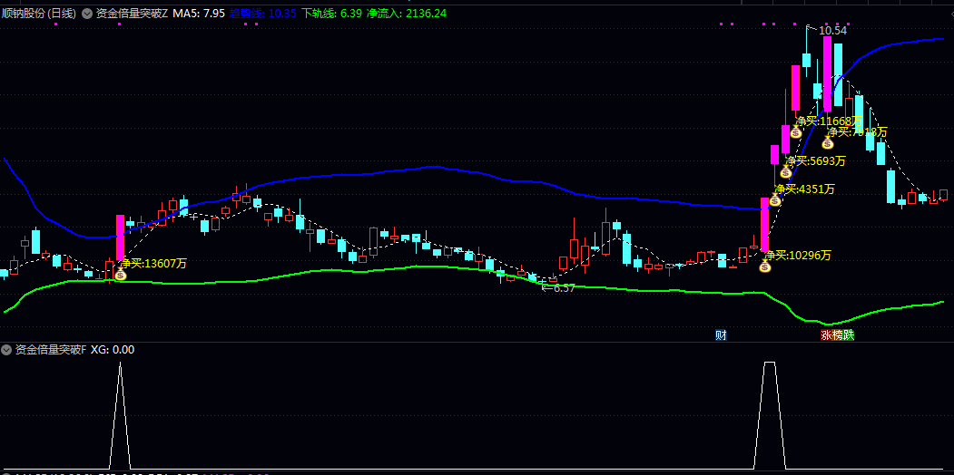Open the orange 榜 leaderboard marker
Viewport: 954px width, 475px height.
click(x=837, y=334)
